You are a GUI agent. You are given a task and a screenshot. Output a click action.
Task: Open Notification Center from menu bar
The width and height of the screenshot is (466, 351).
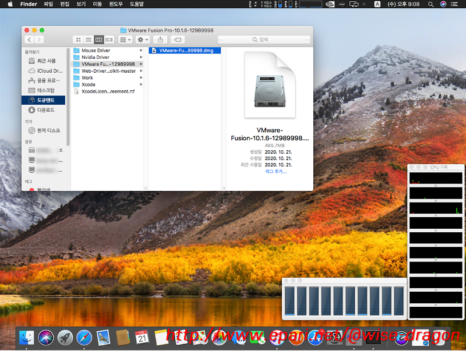(454, 4)
